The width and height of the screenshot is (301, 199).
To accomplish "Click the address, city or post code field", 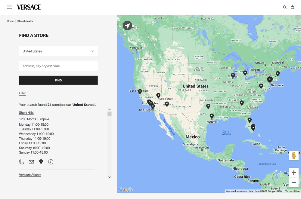I will 58,66.
